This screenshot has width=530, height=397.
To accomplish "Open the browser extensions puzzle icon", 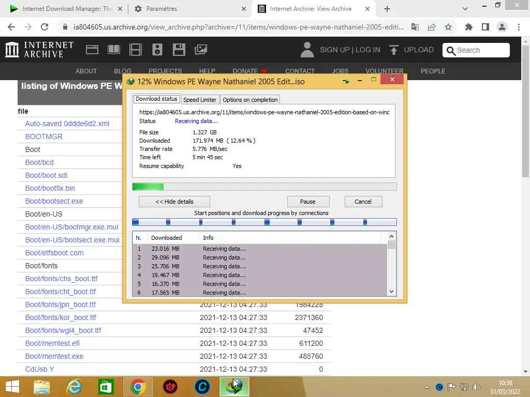I will click(x=469, y=27).
